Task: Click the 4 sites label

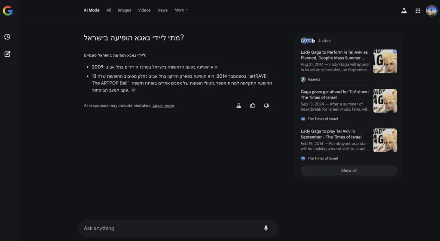Action: pos(324,41)
